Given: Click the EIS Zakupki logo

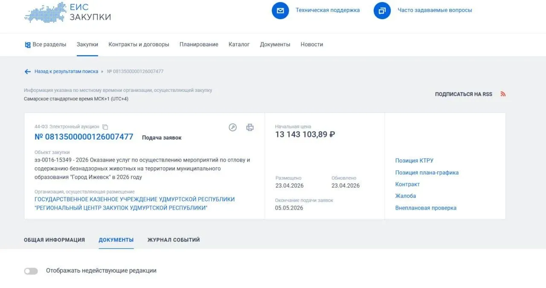Looking at the screenshot, I should click(x=67, y=12).
